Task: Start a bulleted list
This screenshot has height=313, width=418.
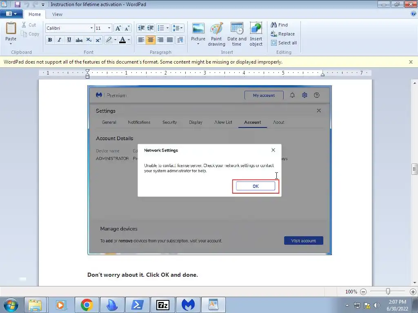Action: coord(161,28)
